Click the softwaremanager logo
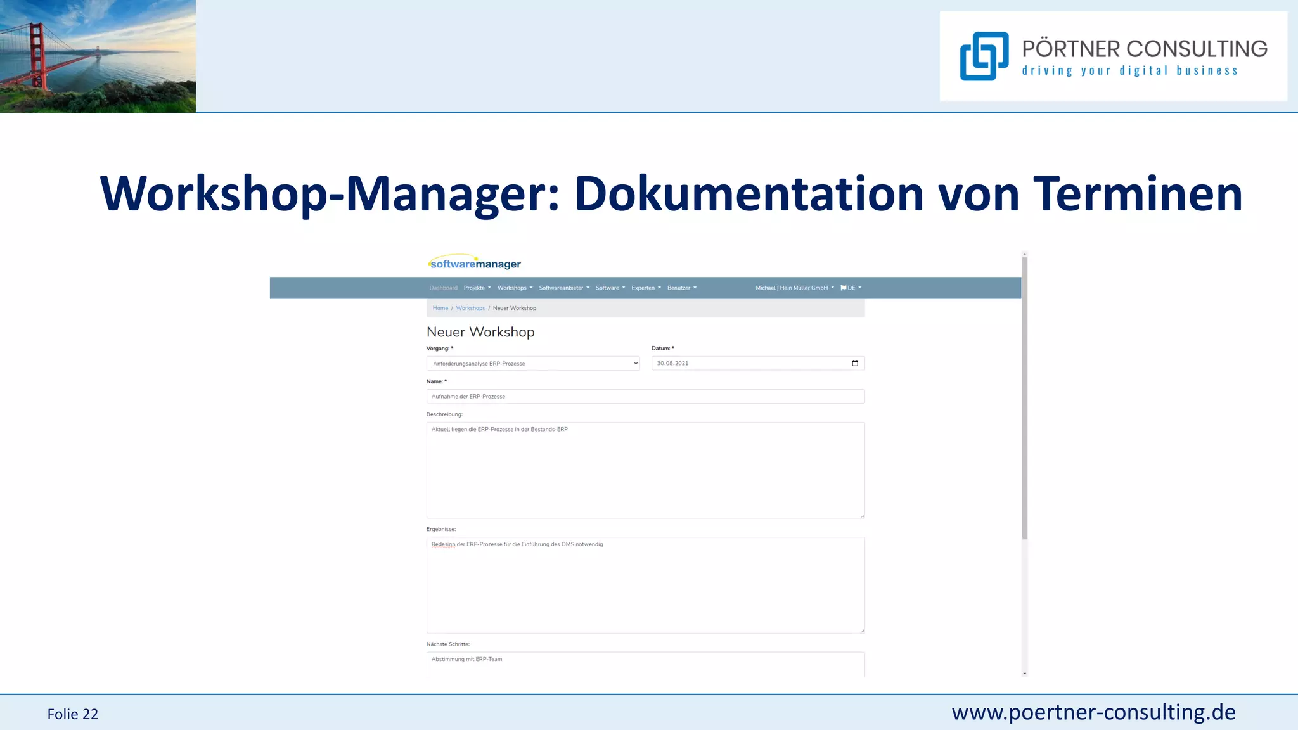 474,263
